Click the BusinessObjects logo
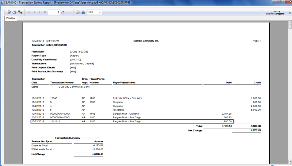292x166 pixels. 275,13
